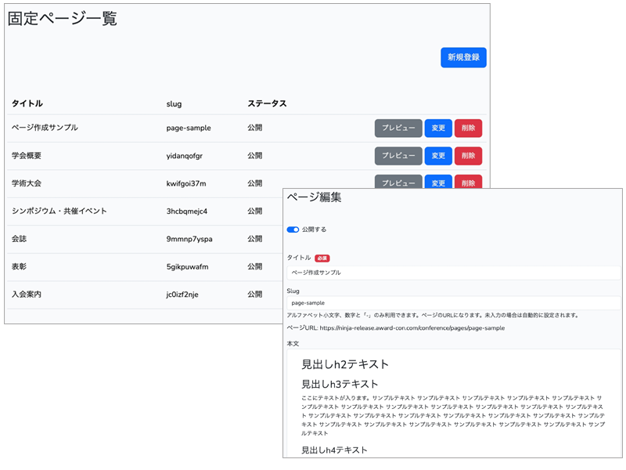Click 削除 in the 学会概要 row
Viewport: 626px width, 470px height.
click(x=468, y=156)
